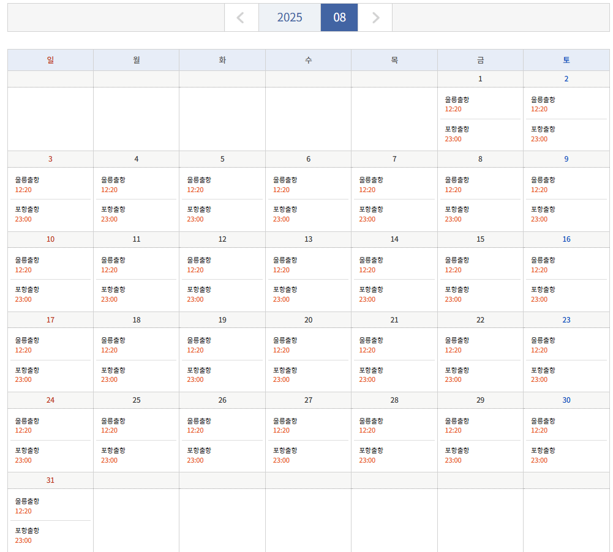
Task: Choose 포항출항 23:00 on August 12
Action: [199, 294]
